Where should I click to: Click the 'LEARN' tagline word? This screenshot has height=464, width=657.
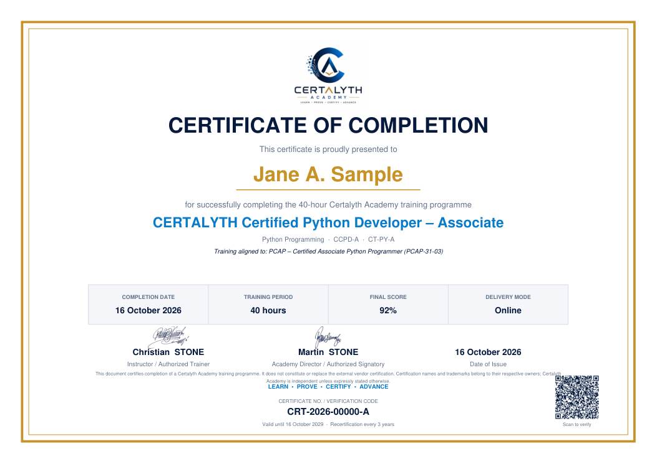pos(278,387)
